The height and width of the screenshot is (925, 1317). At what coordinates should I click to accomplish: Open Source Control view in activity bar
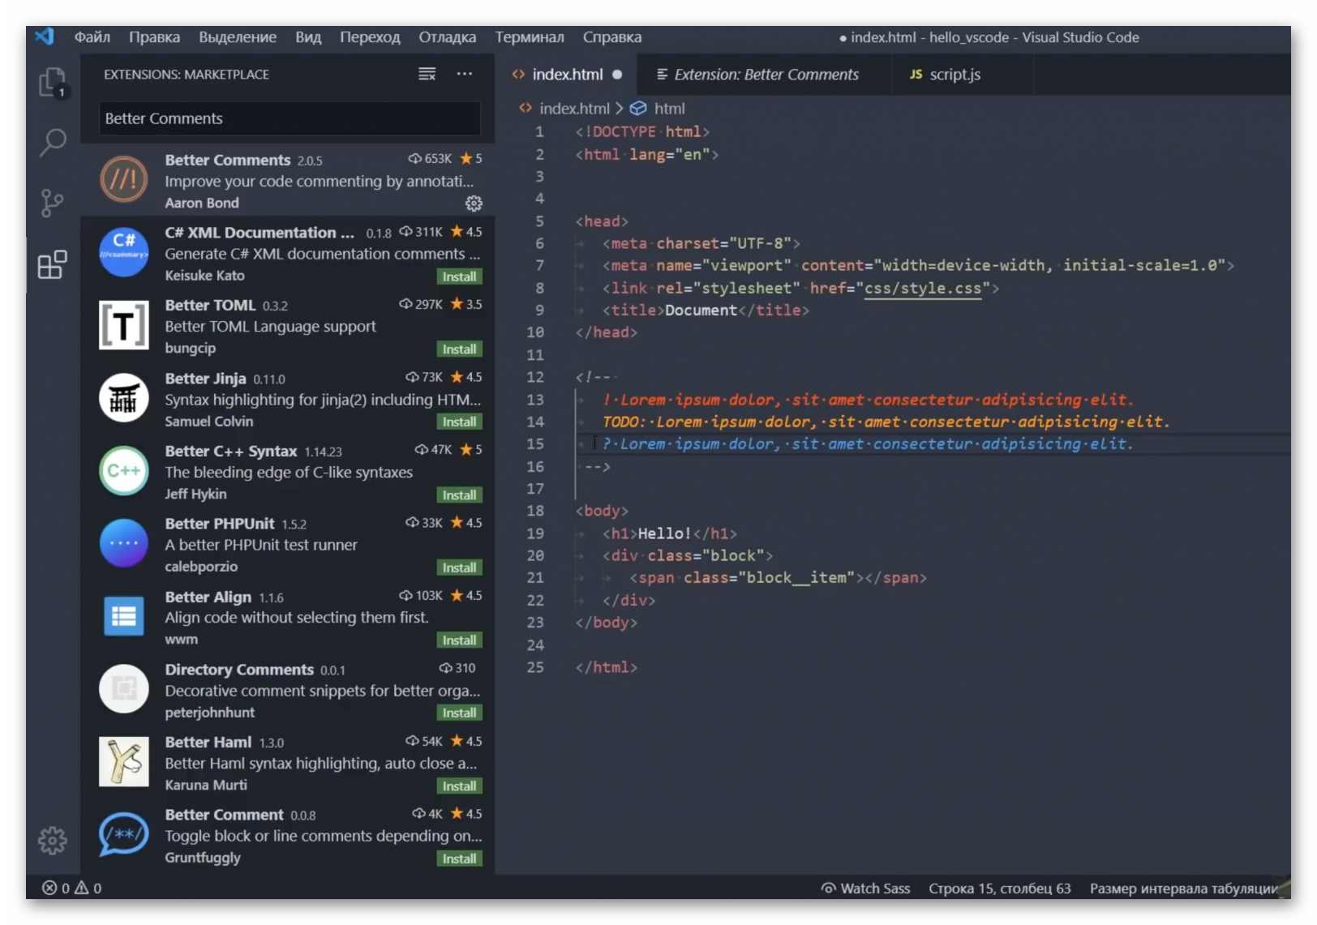click(52, 203)
